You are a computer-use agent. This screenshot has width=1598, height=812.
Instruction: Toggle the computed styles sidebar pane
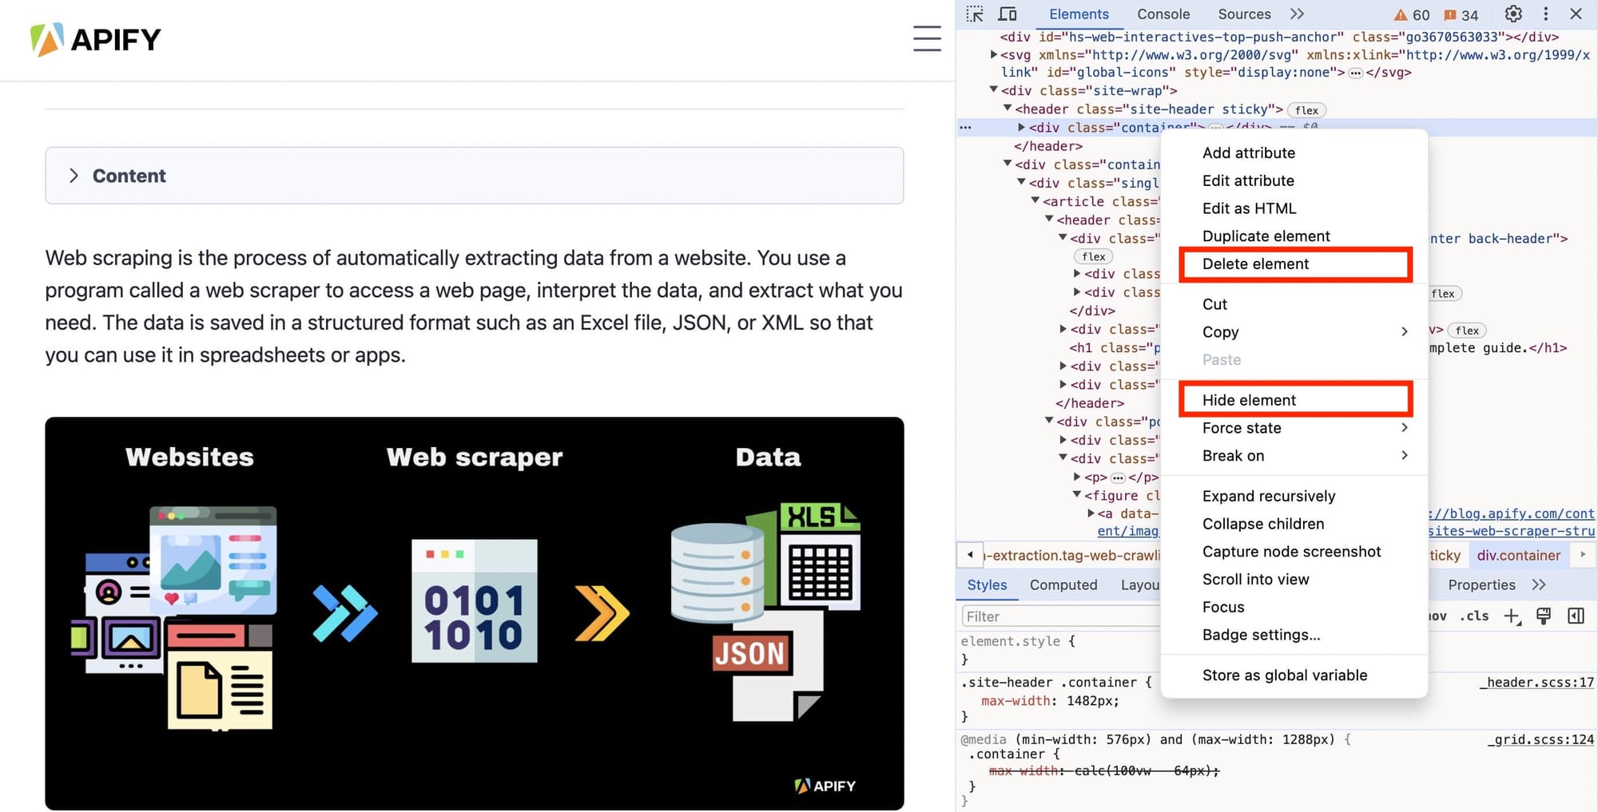1063,584
